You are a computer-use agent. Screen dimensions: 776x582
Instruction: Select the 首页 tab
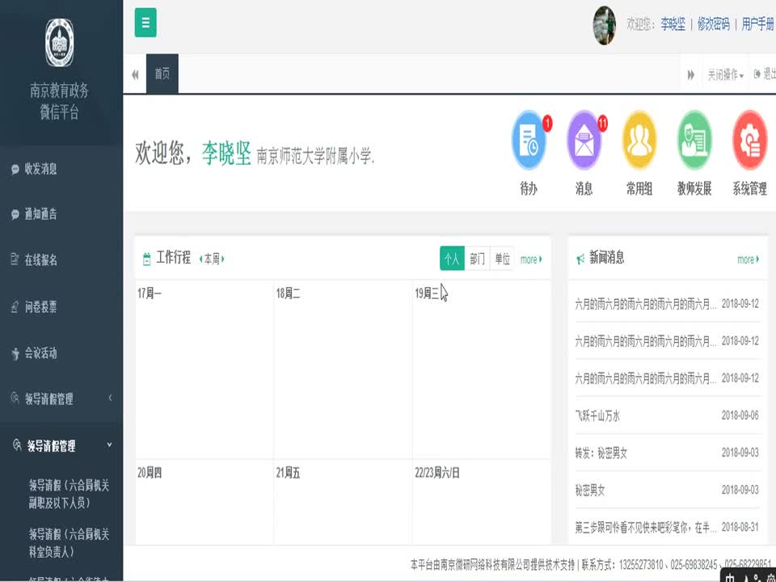(x=162, y=74)
